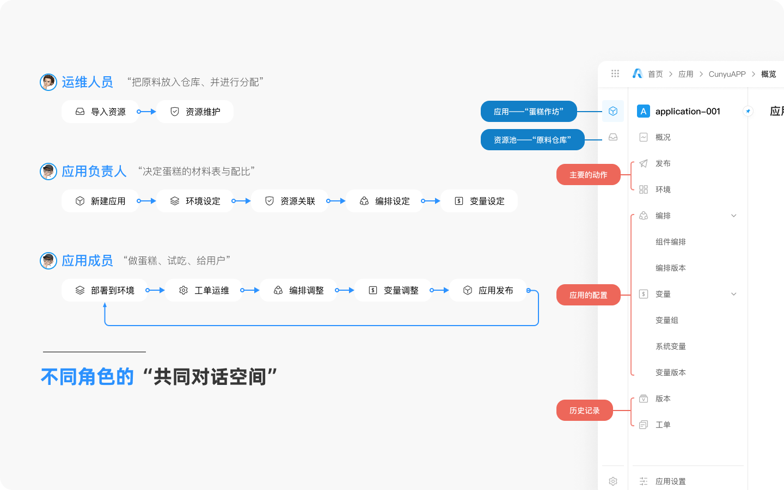
Task: Click the 新建应用 step chip
Action: point(100,201)
